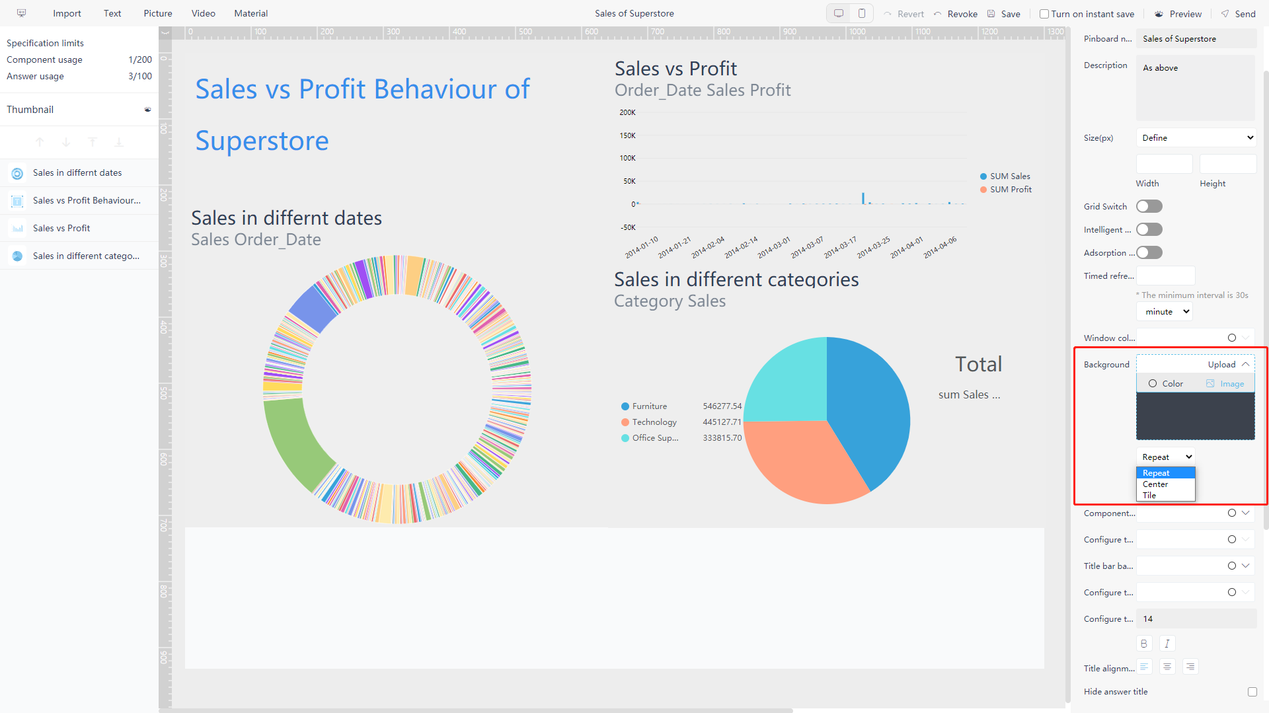Click the Revoke arrow icon
Image resolution: width=1269 pixels, height=713 pixels.
(937, 14)
